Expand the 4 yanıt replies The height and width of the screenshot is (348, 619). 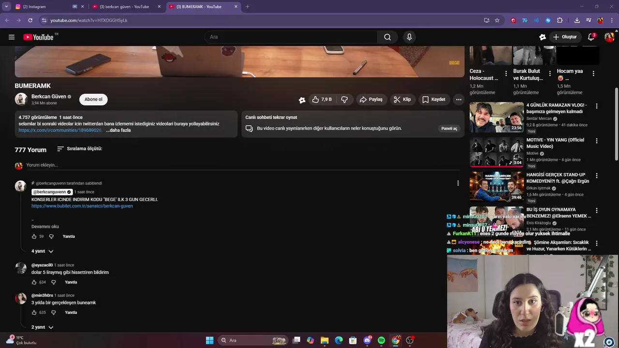pyautogui.click(x=42, y=251)
